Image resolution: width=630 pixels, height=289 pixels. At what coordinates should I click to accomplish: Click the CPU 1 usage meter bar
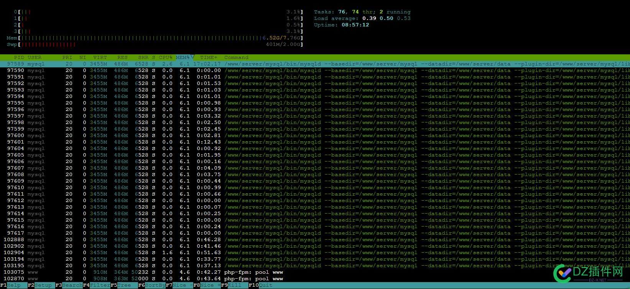point(160,18)
